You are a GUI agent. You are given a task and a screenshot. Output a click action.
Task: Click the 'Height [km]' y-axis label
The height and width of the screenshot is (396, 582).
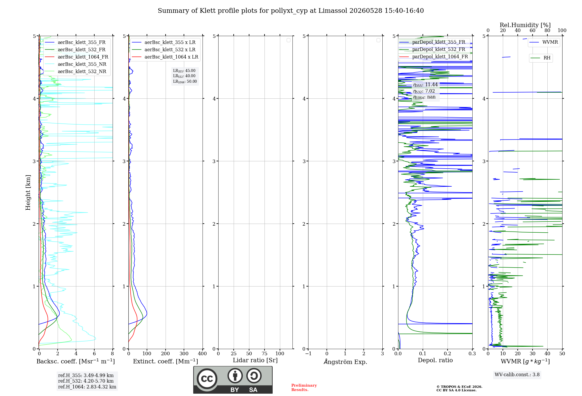(x=28, y=192)
